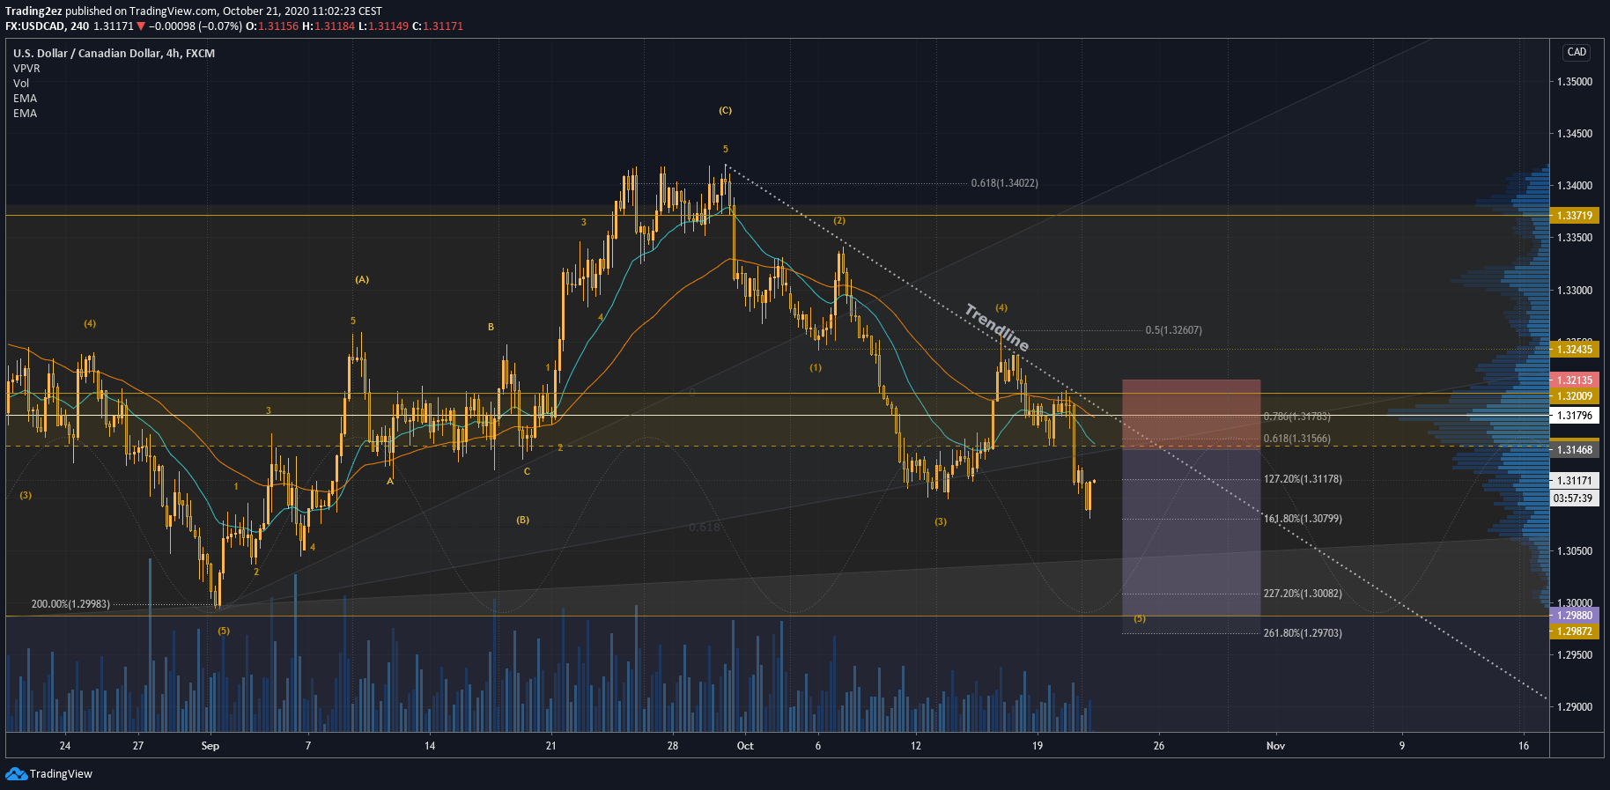Image resolution: width=1610 pixels, height=790 pixels.
Task: Click the (A) wave label
Action: pyautogui.click(x=362, y=279)
